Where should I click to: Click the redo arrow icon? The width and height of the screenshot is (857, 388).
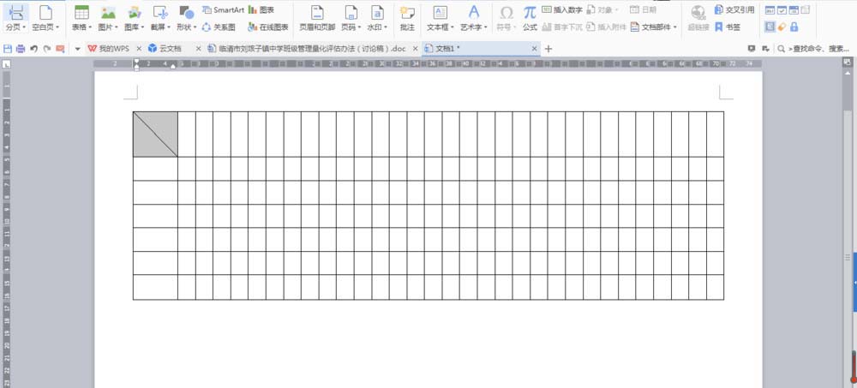(47, 49)
